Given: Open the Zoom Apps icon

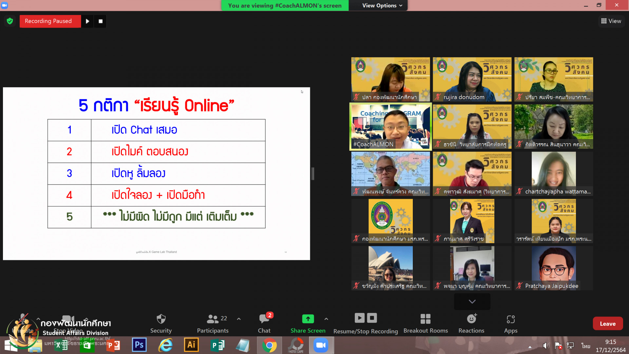Looking at the screenshot, I should (x=510, y=319).
